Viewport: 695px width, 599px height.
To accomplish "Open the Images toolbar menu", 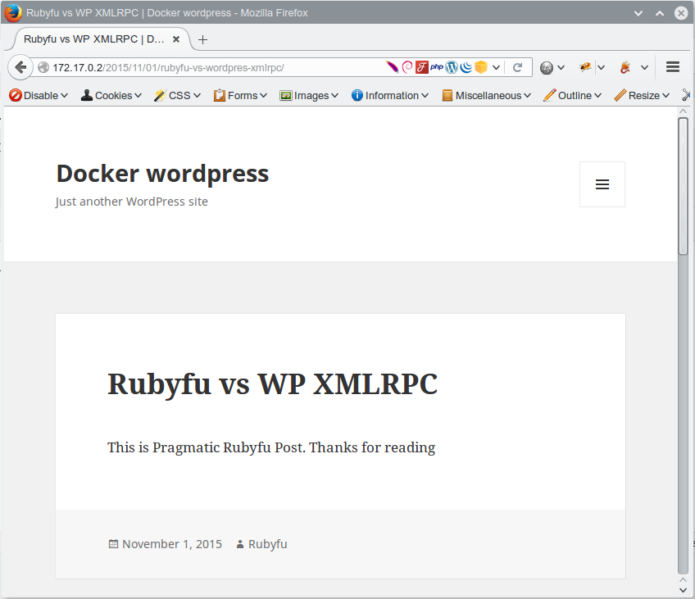I will click(309, 95).
